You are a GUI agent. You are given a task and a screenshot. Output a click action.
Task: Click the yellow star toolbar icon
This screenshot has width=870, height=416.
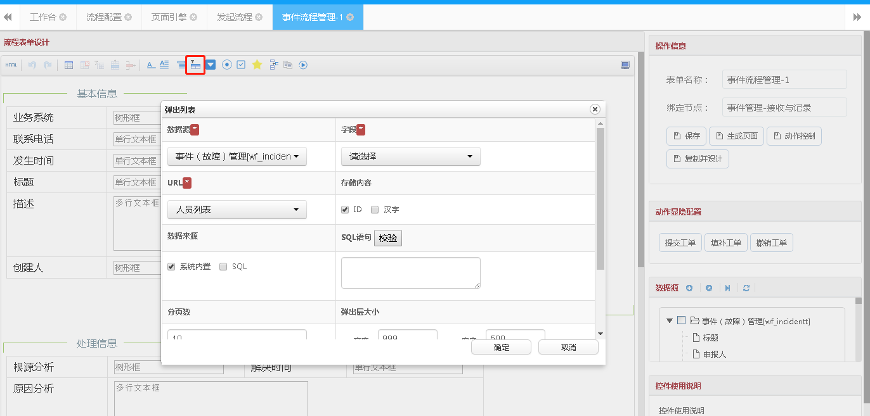click(x=257, y=65)
